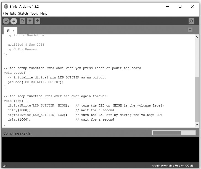The image size is (201, 169).
Task: Click the compile progress bar
Action: [174, 133]
